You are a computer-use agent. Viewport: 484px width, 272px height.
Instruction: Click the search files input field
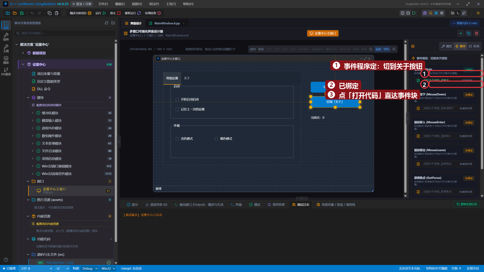65,33
